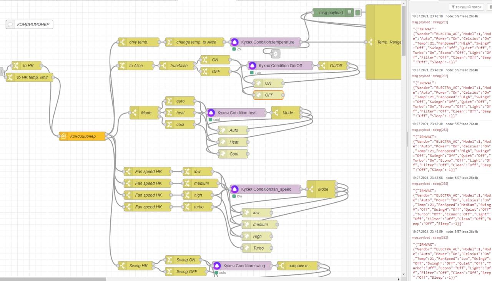Click icon on "change temp. to Alice" node
The height and width of the screenshot is (281, 492).
click(x=169, y=42)
